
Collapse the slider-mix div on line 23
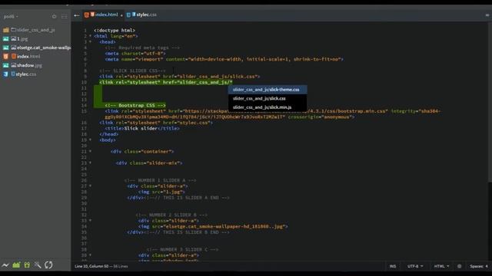click(91, 163)
